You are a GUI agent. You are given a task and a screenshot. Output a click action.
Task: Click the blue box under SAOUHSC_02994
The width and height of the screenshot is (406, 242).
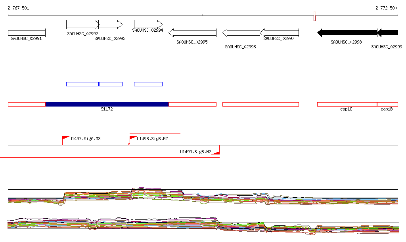[x=148, y=84]
